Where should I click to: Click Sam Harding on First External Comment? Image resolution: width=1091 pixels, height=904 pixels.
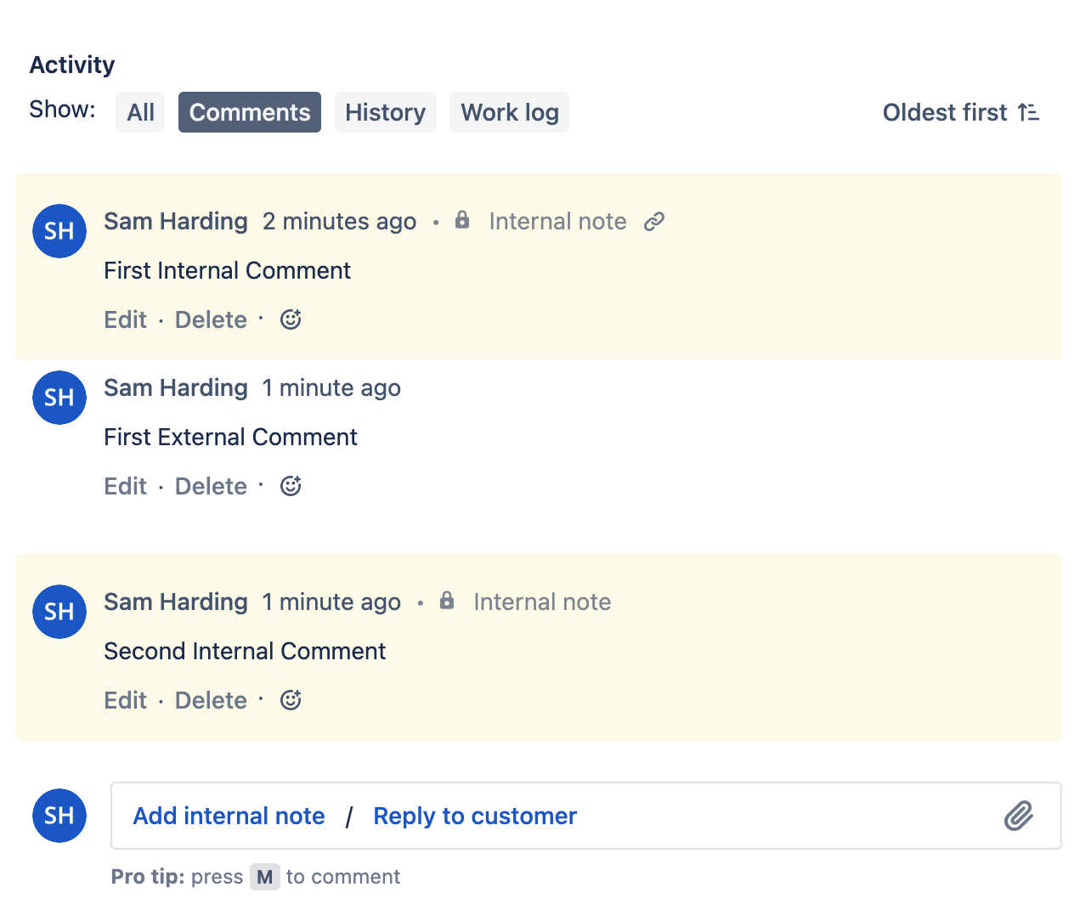pos(176,387)
